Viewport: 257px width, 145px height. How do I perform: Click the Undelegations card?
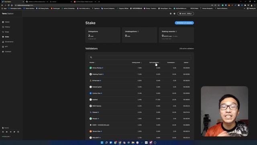tap(139, 35)
